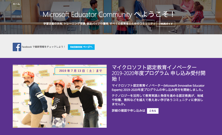Viewport: 222px width, 135px height.
Task: Open the ご利用ガイド button
Action: click(x=166, y=24)
